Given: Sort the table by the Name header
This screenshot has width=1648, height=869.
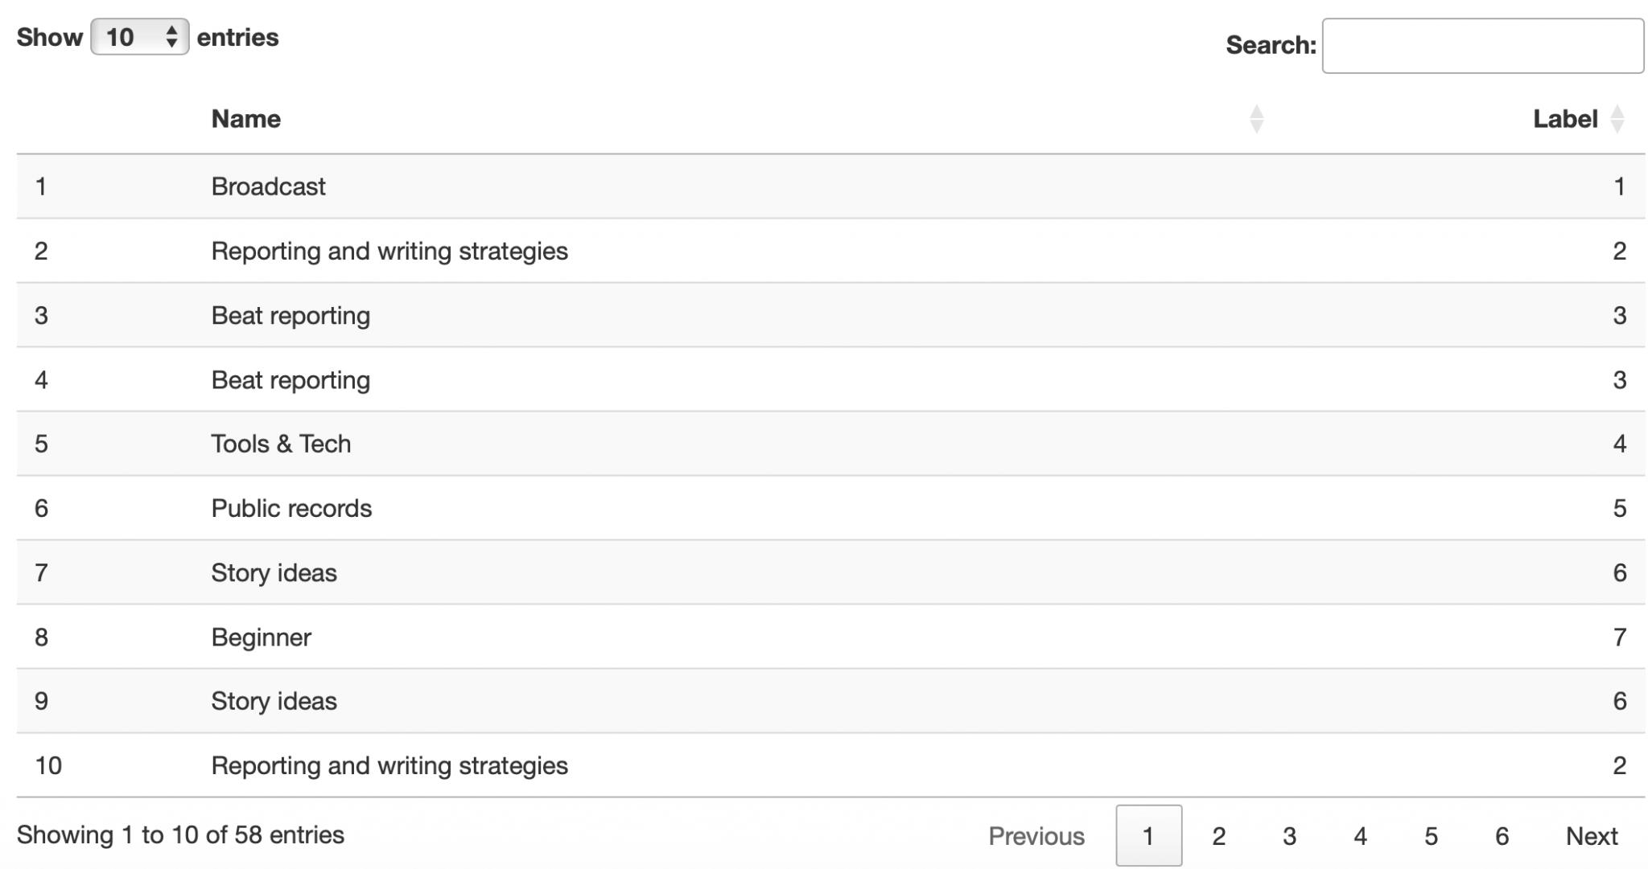Looking at the screenshot, I should coord(246,119).
